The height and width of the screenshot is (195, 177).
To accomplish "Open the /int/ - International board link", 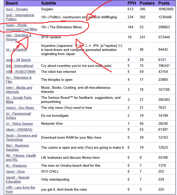I will point(19,66).
